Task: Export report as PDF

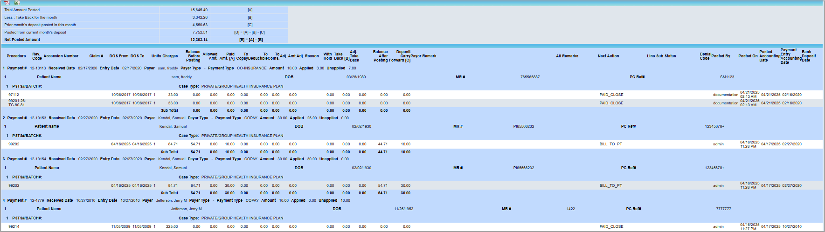Action: (7, 2)
